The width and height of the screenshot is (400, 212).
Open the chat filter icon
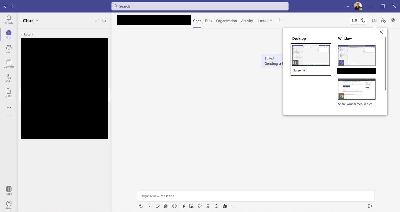(x=96, y=20)
